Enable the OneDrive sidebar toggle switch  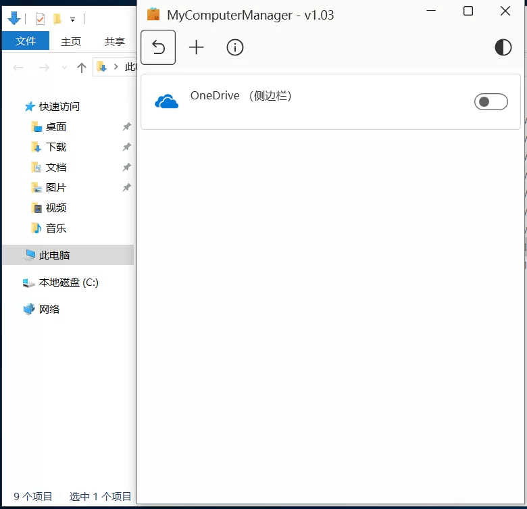tap(491, 101)
